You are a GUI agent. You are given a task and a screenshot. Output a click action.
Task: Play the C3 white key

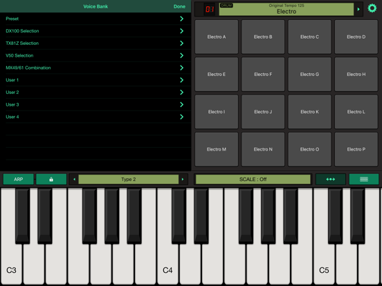point(12,264)
